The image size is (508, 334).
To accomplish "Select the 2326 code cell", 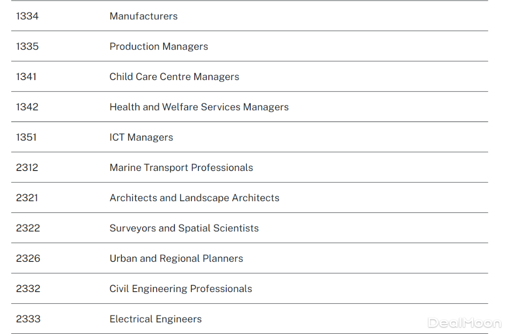I will click(x=28, y=259).
